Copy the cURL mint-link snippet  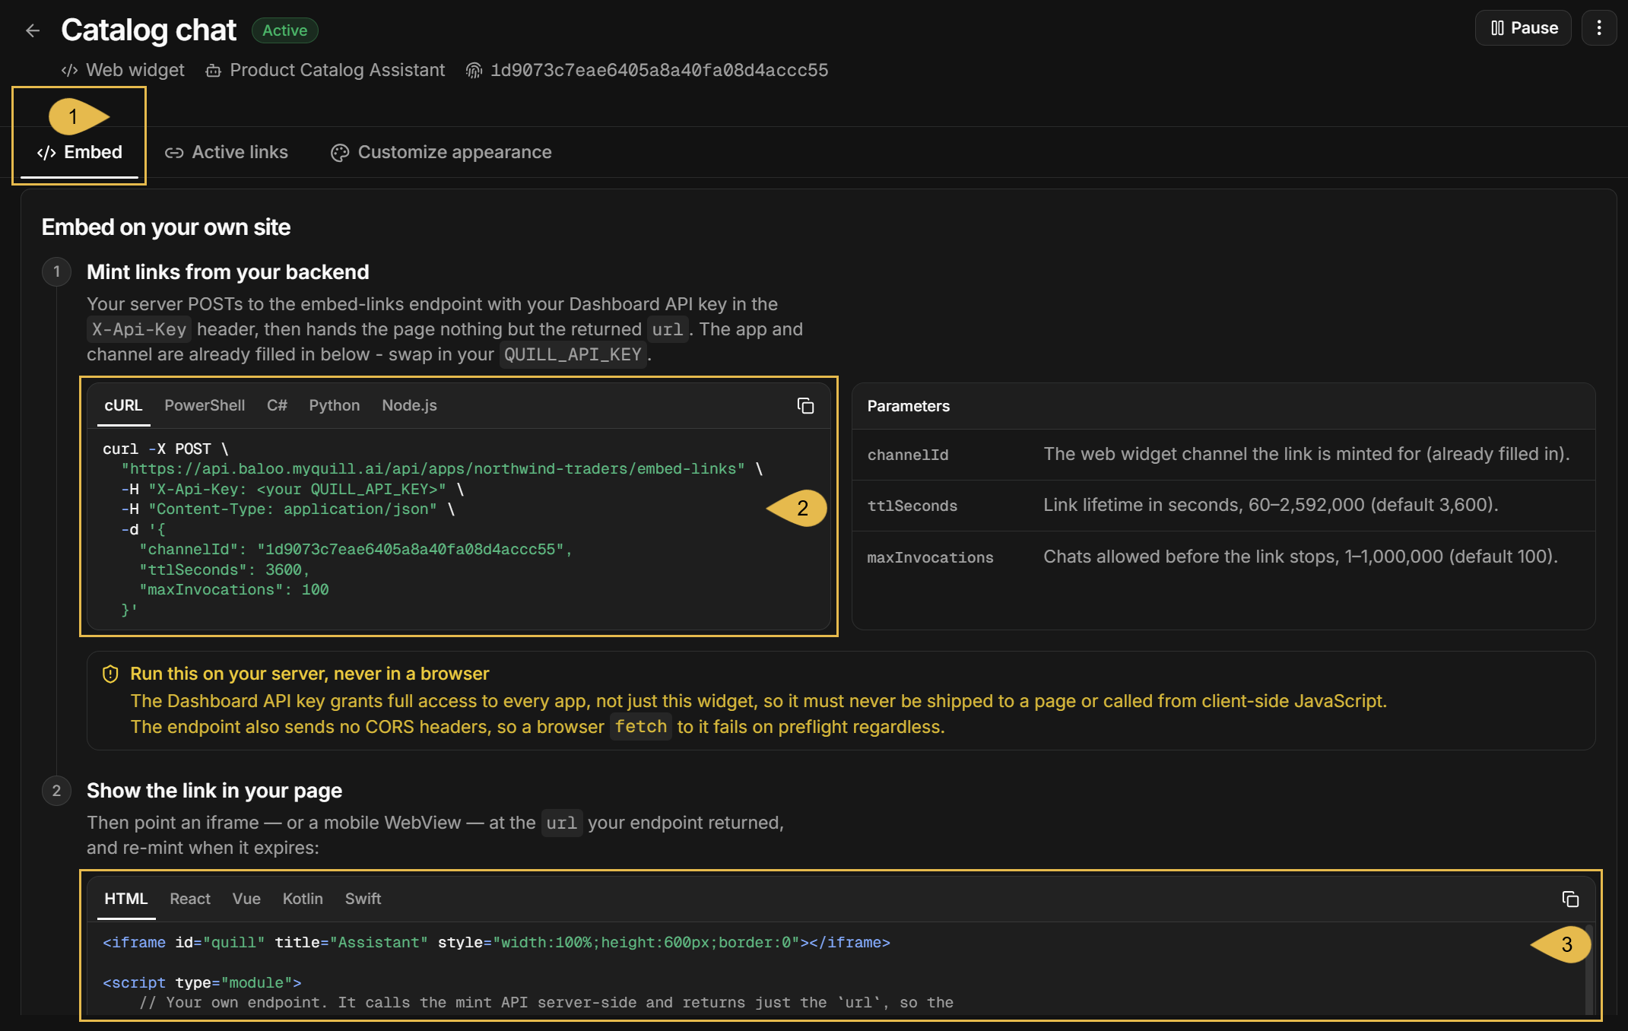(x=805, y=406)
